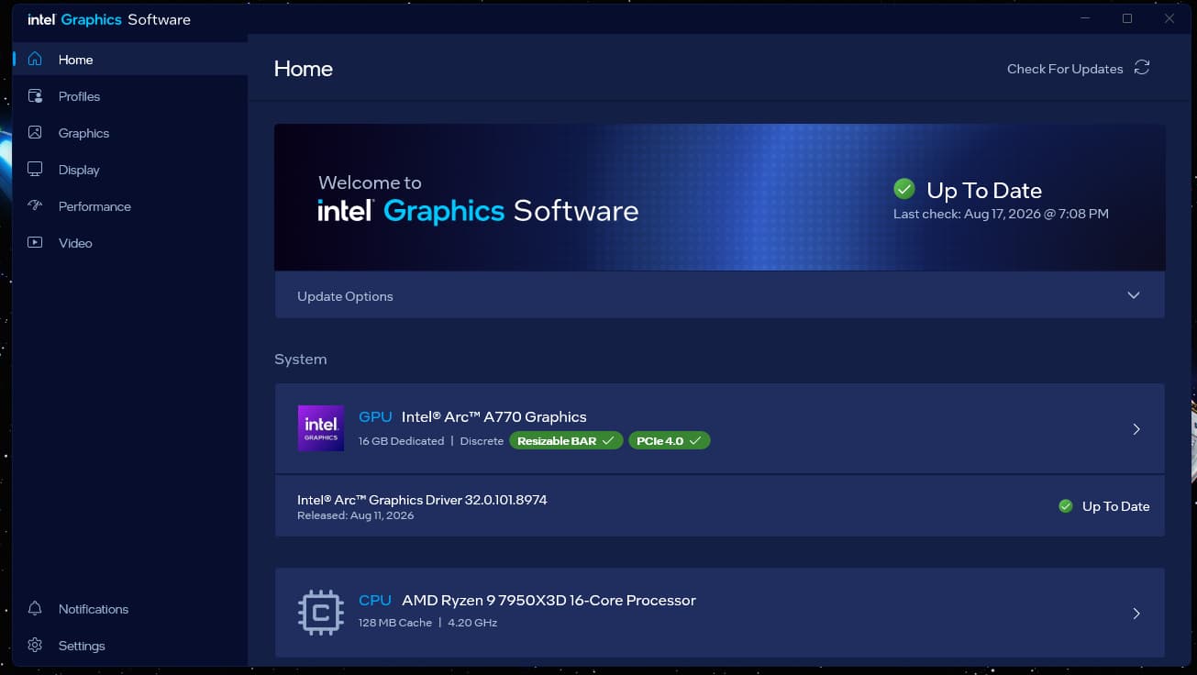The image size is (1197, 675).
Task: Click the Last check: Aug 17, 2026 text
Action: pyautogui.click(x=1001, y=214)
